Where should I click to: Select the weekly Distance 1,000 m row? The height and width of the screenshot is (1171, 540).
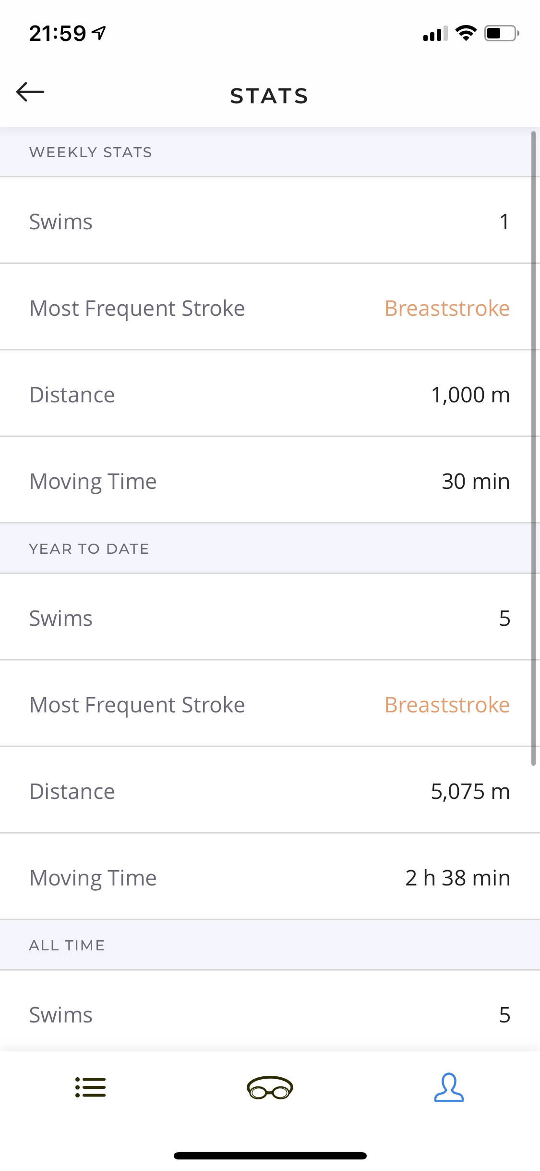point(269,395)
